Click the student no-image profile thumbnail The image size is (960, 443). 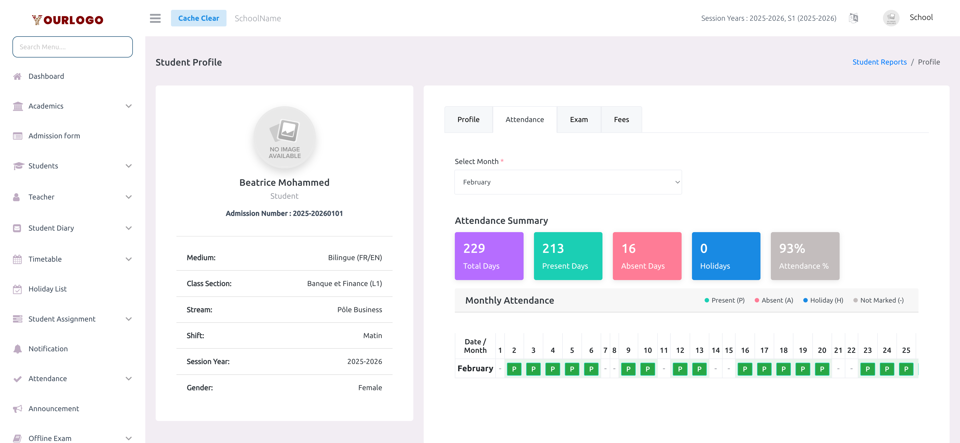click(x=284, y=137)
